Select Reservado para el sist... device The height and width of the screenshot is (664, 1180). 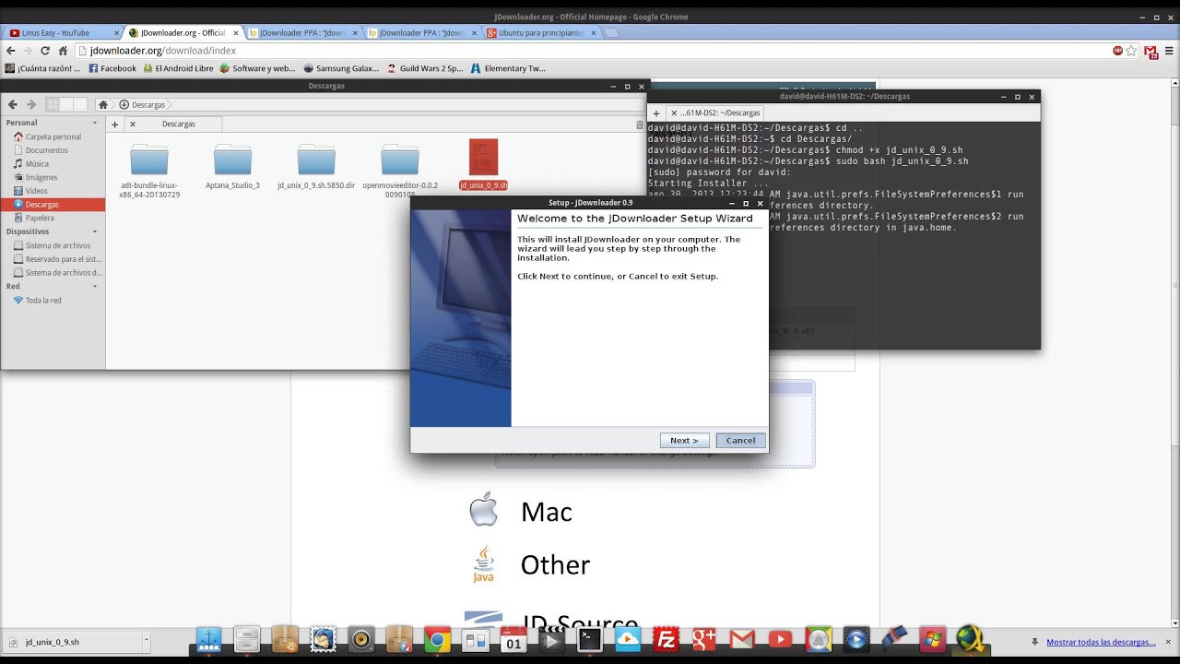point(53,259)
